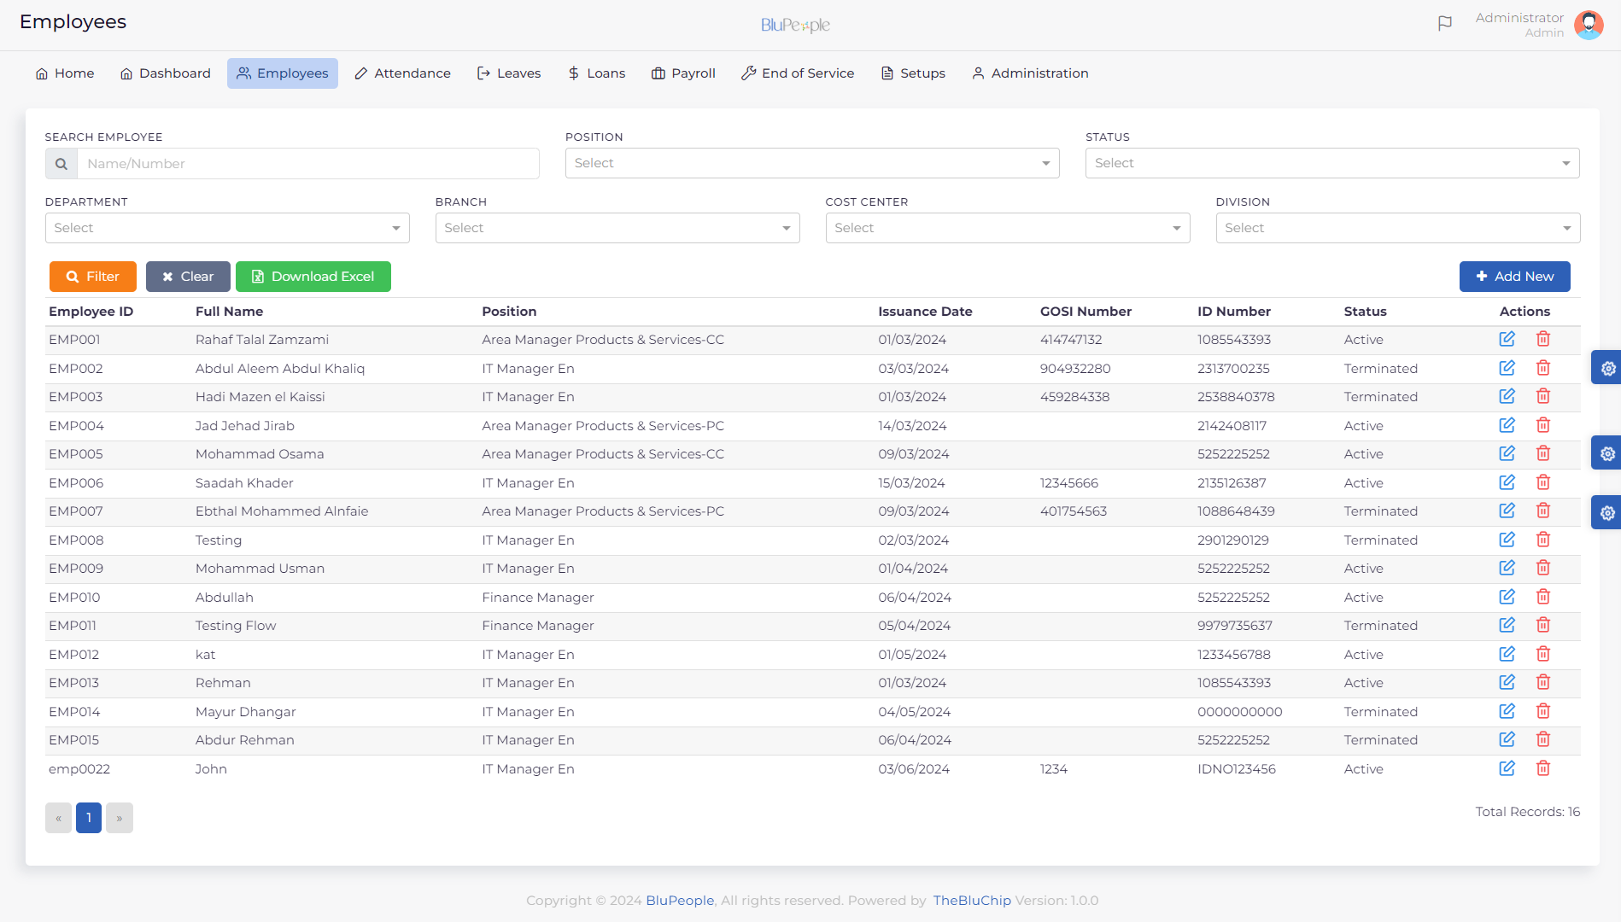This screenshot has width=1621, height=922.
Task: Expand the Cost Center dropdown
Action: pyautogui.click(x=1007, y=228)
